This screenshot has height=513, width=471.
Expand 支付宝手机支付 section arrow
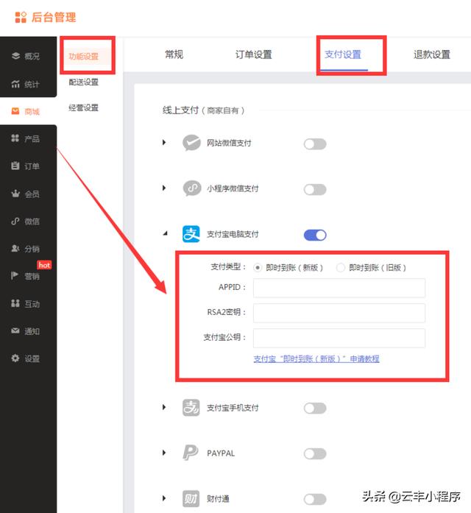pyautogui.click(x=164, y=408)
